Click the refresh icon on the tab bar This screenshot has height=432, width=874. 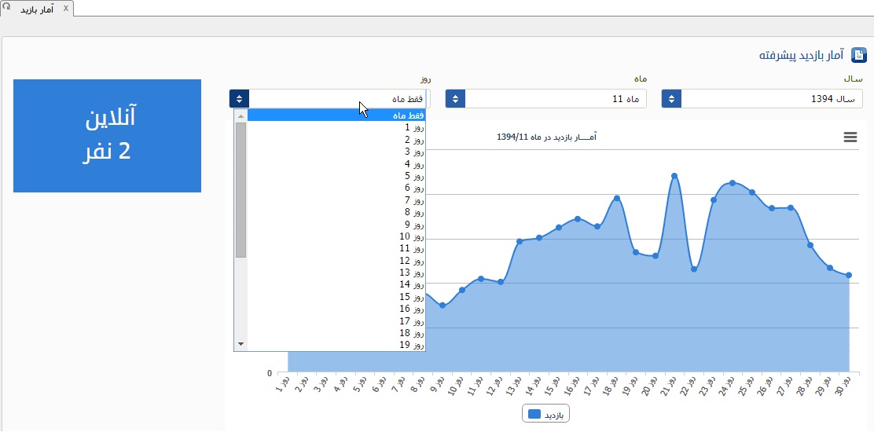[x=6, y=5]
